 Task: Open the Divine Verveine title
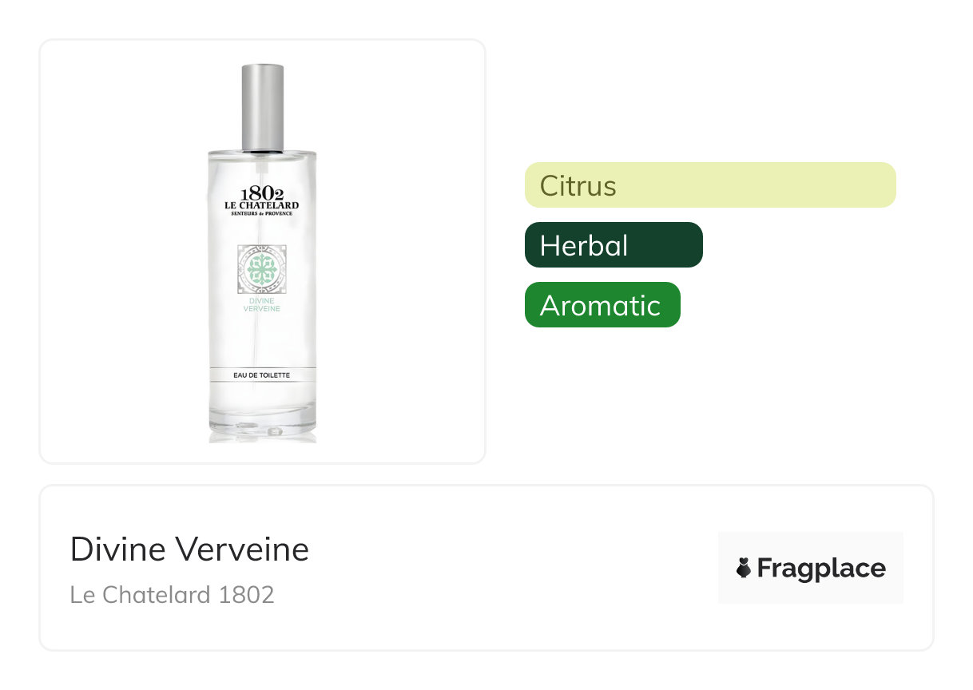click(189, 549)
